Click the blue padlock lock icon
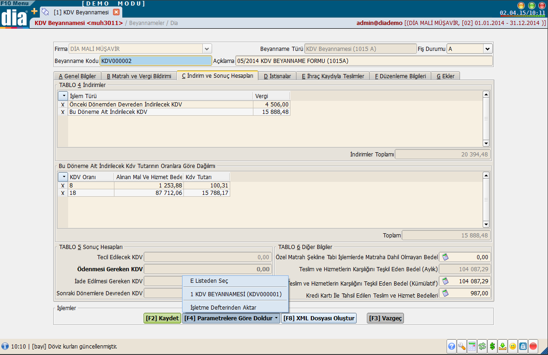Viewport: 548px width, 355px height. (523, 346)
